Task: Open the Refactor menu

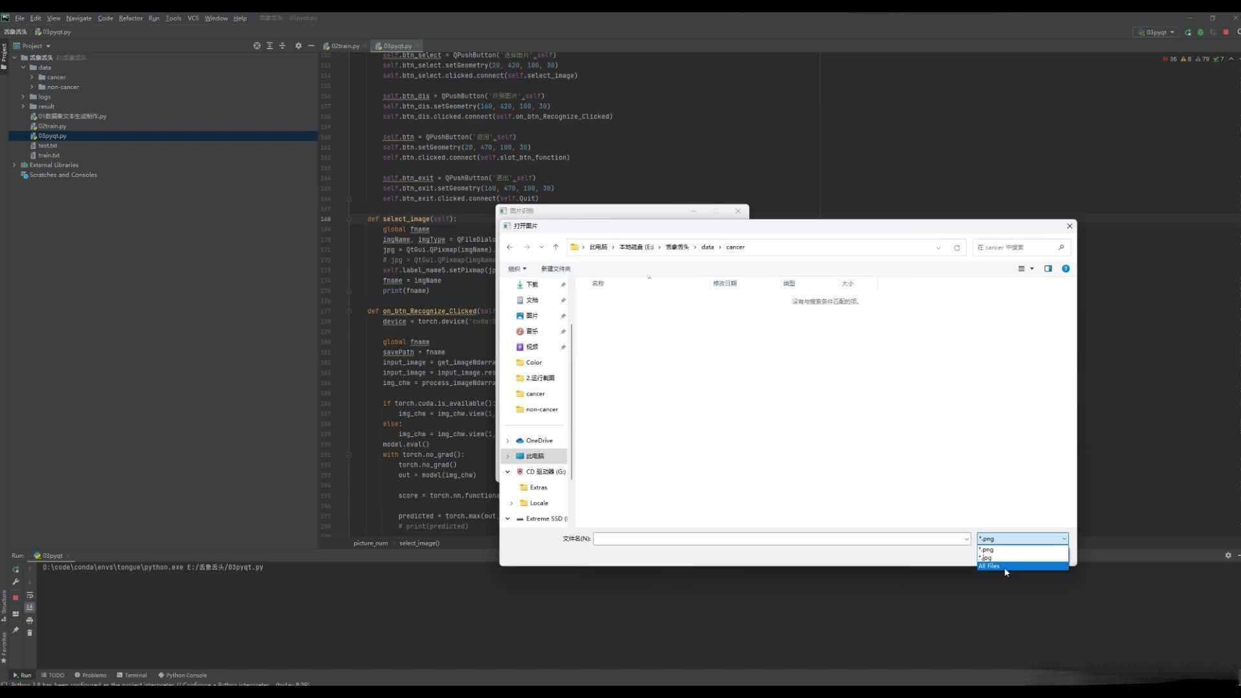Action: click(131, 18)
